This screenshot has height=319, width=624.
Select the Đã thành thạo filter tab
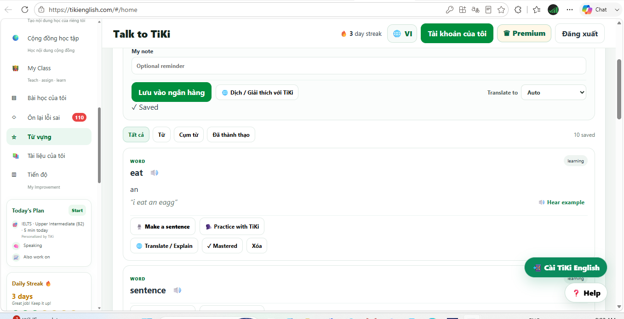[x=231, y=134]
